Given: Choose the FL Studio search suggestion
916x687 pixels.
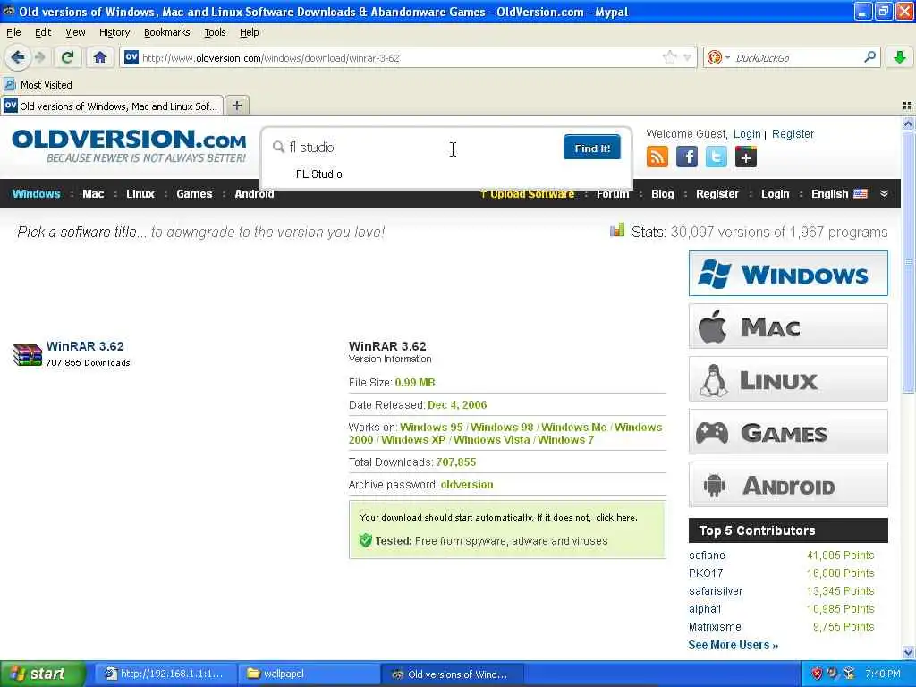Looking at the screenshot, I should (319, 174).
